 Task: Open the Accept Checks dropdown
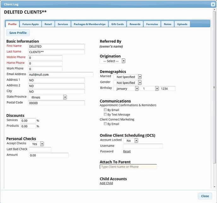(36, 144)
